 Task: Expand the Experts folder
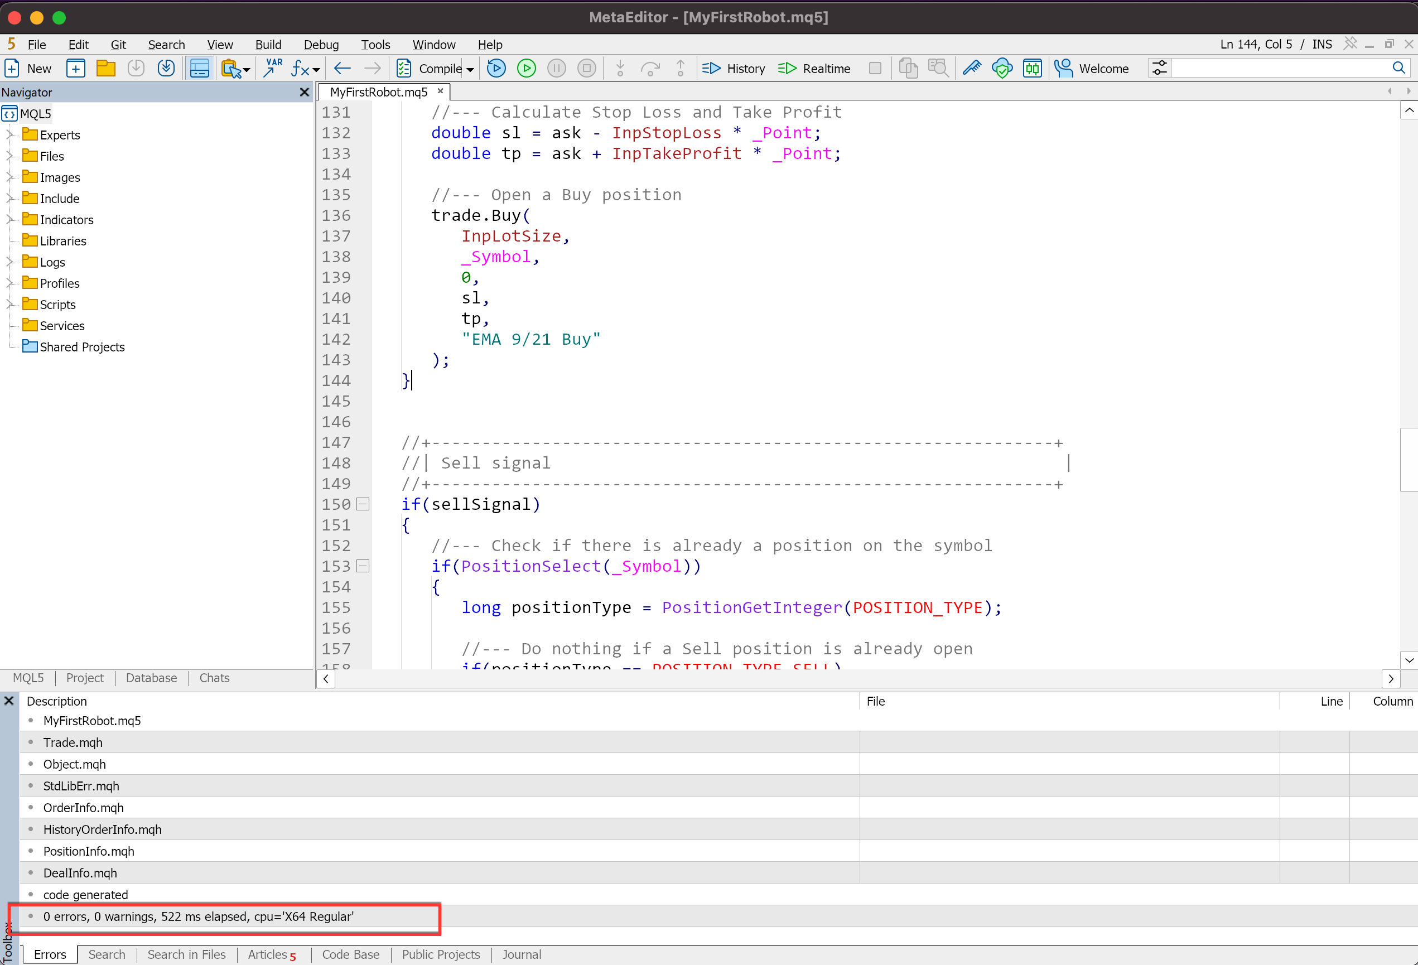coord(10,134)
